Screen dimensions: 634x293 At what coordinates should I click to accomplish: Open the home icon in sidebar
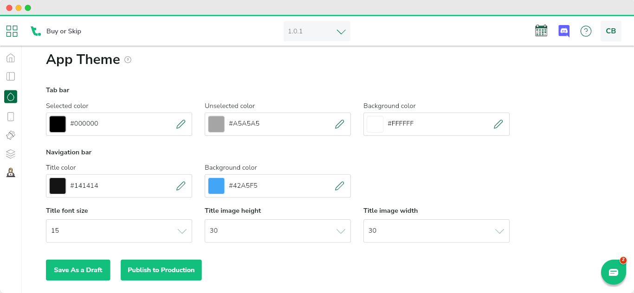11,58
